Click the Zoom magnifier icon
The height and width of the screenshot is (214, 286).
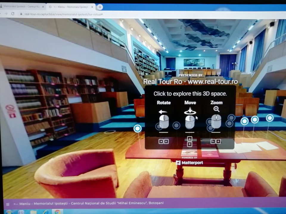pos(216,109)
